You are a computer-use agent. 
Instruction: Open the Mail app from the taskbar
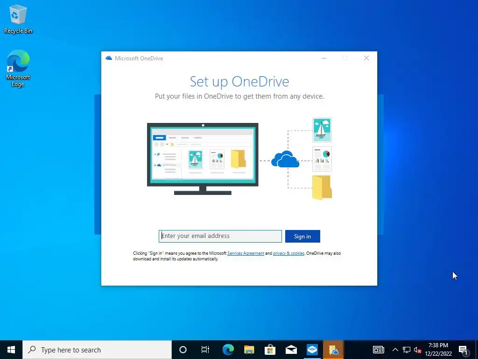pyautogui.click(x=291, y=350)
